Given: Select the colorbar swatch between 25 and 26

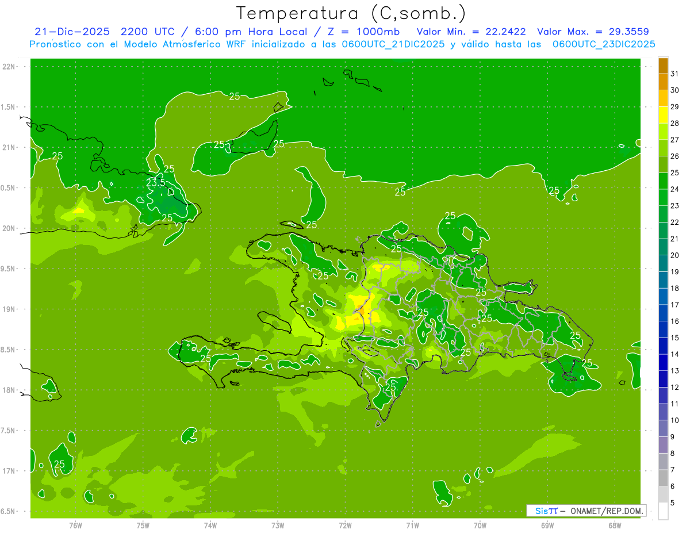Looking at the screenshot, I should click(x=663, y=164).
